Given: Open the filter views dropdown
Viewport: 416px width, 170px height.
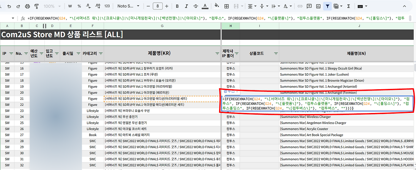Looking at the screenshot, I should coord(338,6).
